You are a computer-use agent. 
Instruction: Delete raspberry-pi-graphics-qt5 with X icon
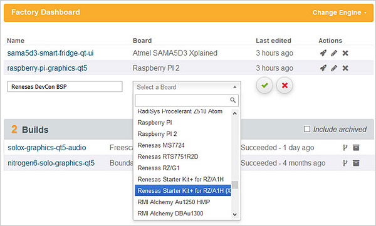coord(345,68)
